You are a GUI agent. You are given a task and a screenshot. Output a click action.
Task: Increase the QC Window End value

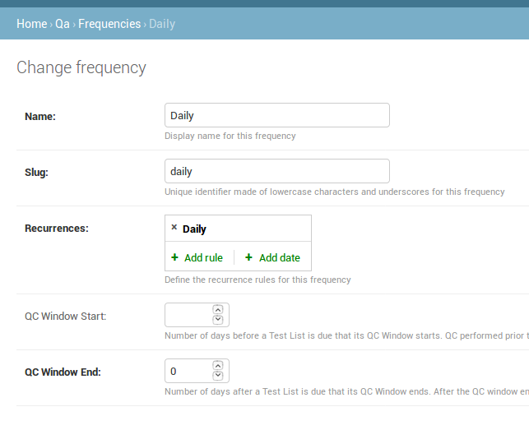pyautogui.click(x=218, y=366)
